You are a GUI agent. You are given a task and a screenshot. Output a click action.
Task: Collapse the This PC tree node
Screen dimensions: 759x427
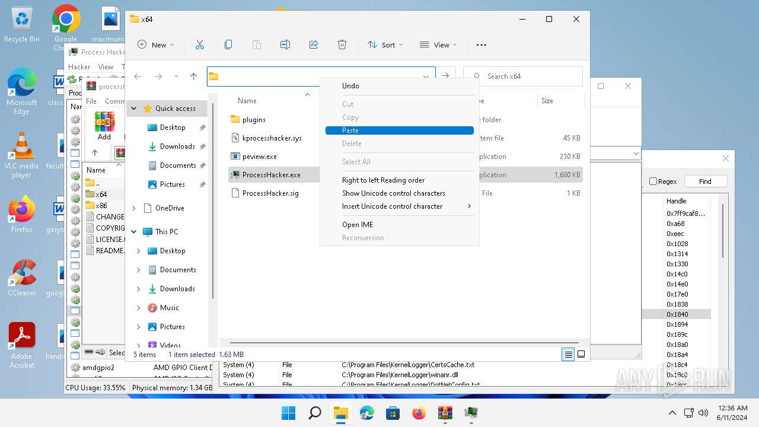click(134, 232)
